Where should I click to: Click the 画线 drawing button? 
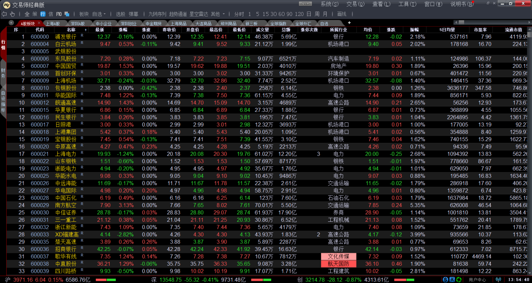coord(341,14)
